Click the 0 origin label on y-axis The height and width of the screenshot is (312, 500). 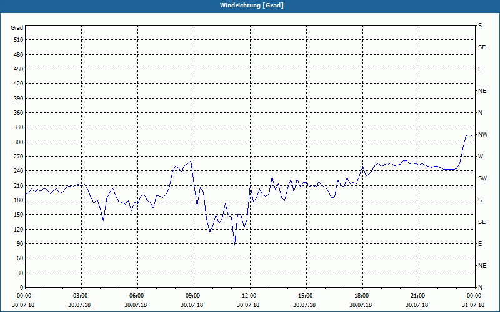[22, 288]
